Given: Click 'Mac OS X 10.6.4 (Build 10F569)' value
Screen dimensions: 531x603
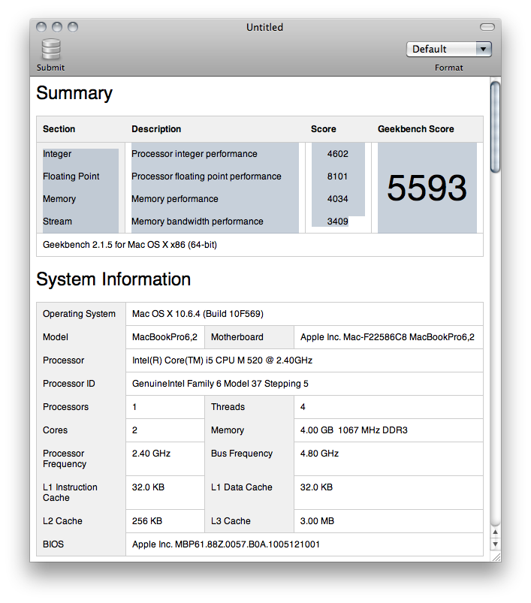Looking at the screenshot, I should tap(198, 314).
